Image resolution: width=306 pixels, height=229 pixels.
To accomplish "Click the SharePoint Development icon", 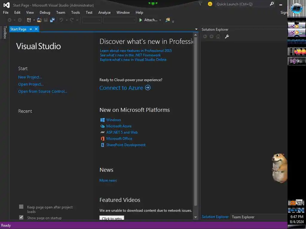I will click(x=102, y=145).
